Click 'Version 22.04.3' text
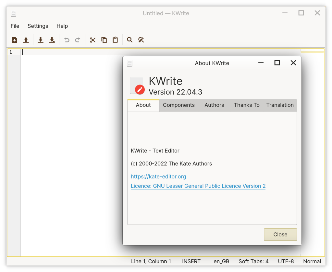 (175, 92)
